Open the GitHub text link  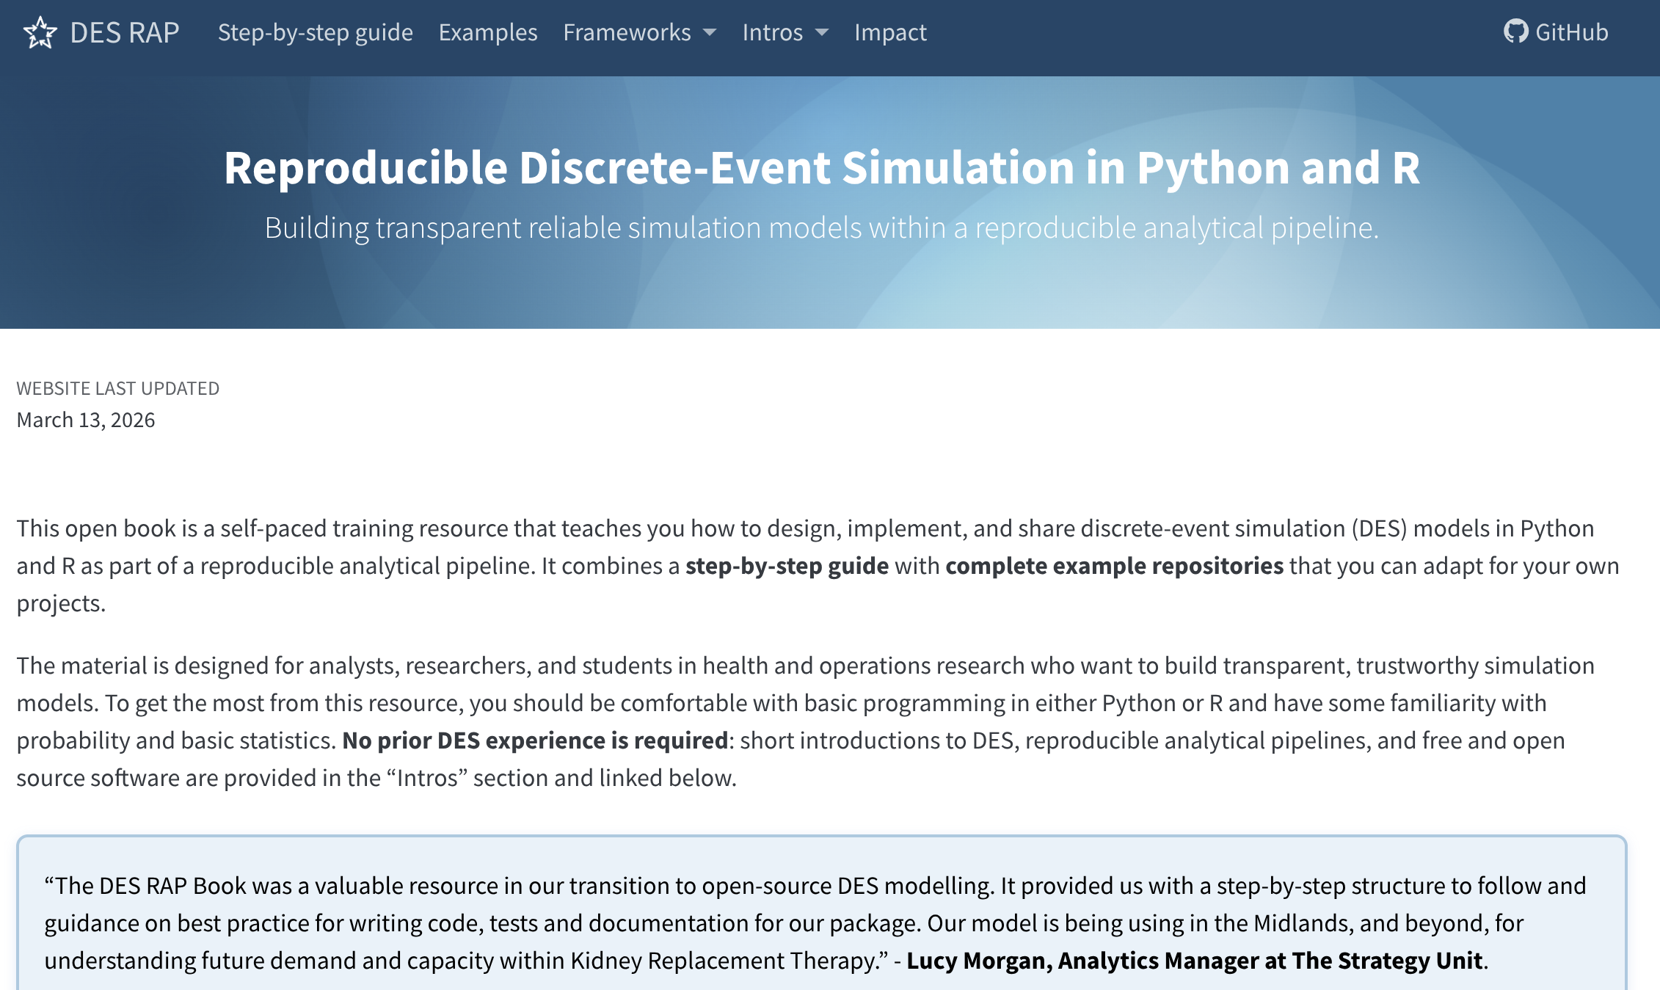point(1571,32)
